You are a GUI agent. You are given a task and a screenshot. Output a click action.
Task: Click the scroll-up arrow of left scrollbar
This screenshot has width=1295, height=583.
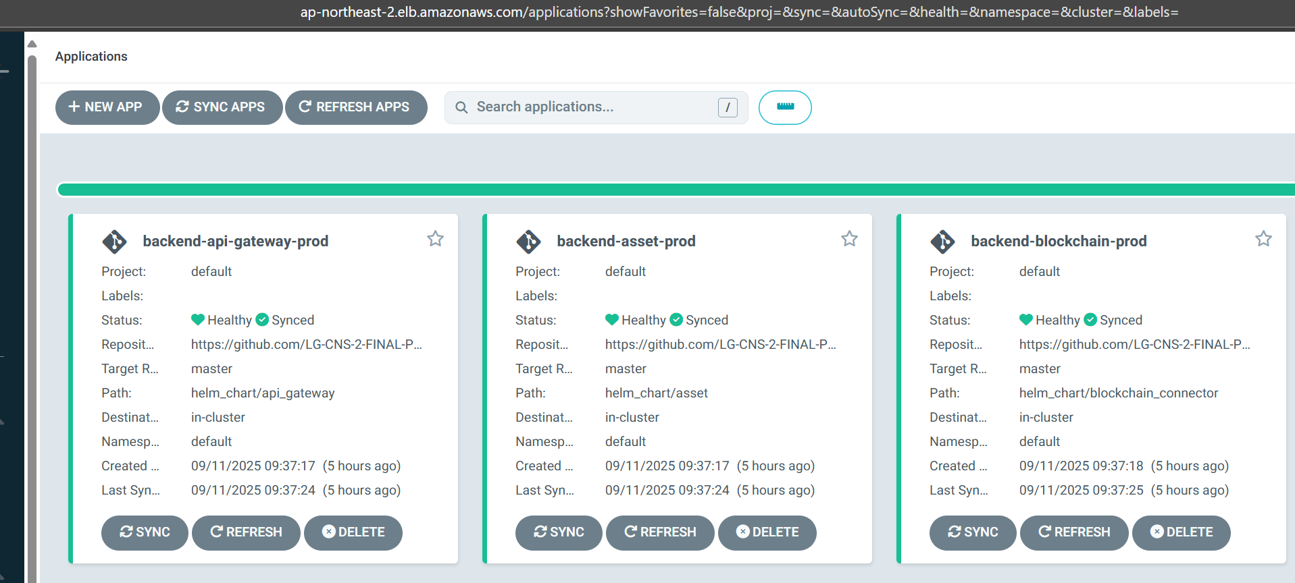click(x=32, y=45)
